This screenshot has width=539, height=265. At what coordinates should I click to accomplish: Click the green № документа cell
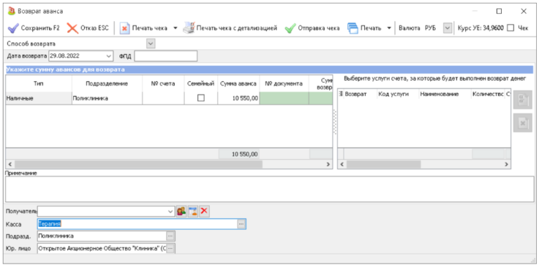284,98
